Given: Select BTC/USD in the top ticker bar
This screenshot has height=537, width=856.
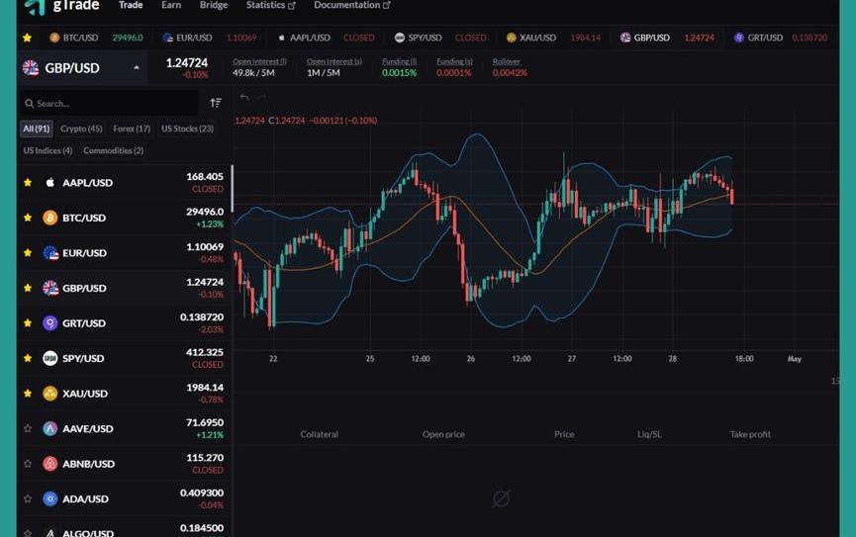Looking at the screenshot, I should [x=96, y=38].
